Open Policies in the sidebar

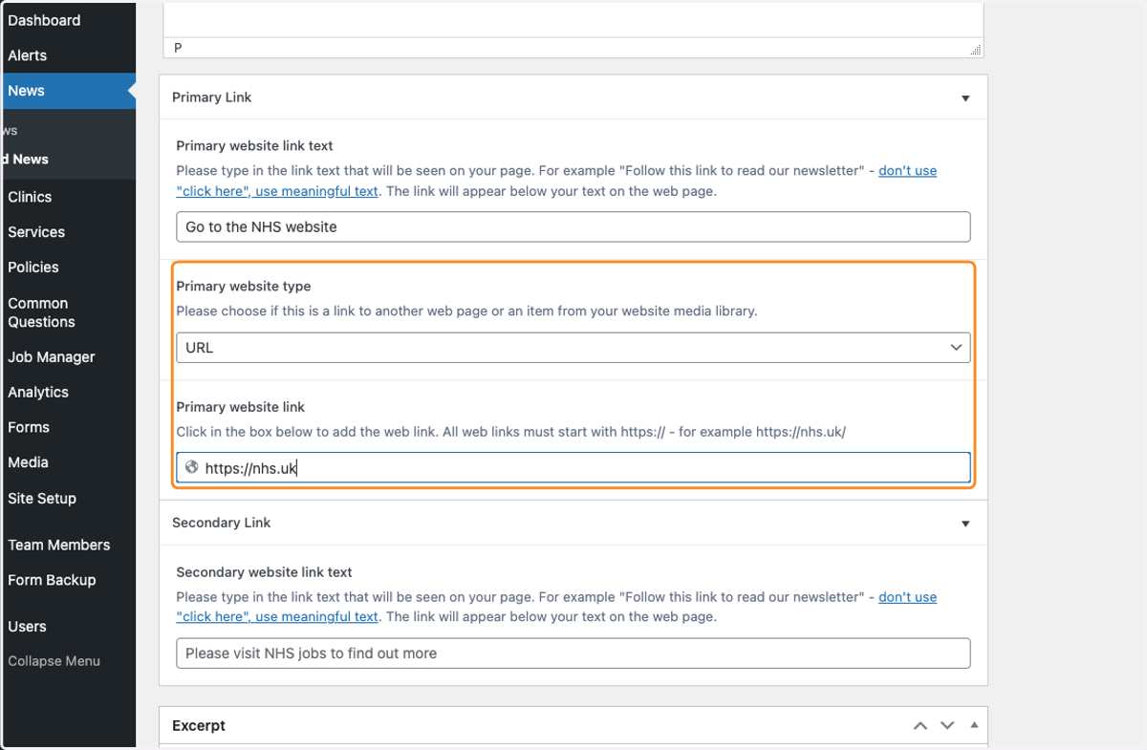[33, 268]
